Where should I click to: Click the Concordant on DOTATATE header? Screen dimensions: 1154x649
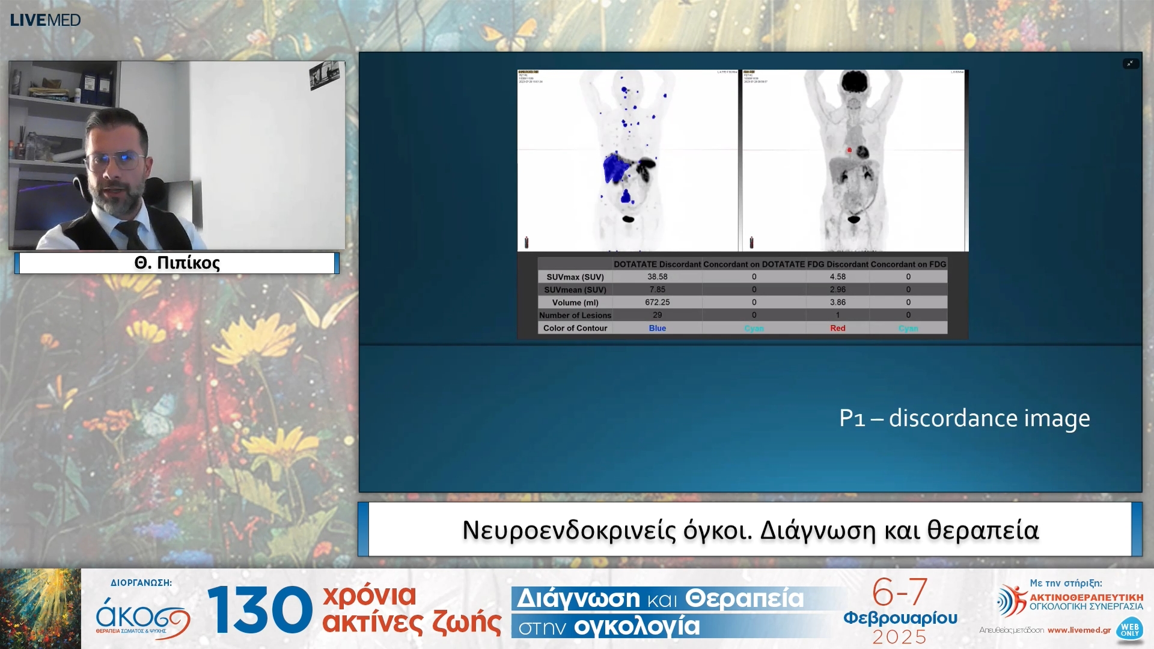click(754, 264)
